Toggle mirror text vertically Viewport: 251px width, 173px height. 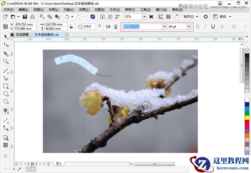(116, 27)
